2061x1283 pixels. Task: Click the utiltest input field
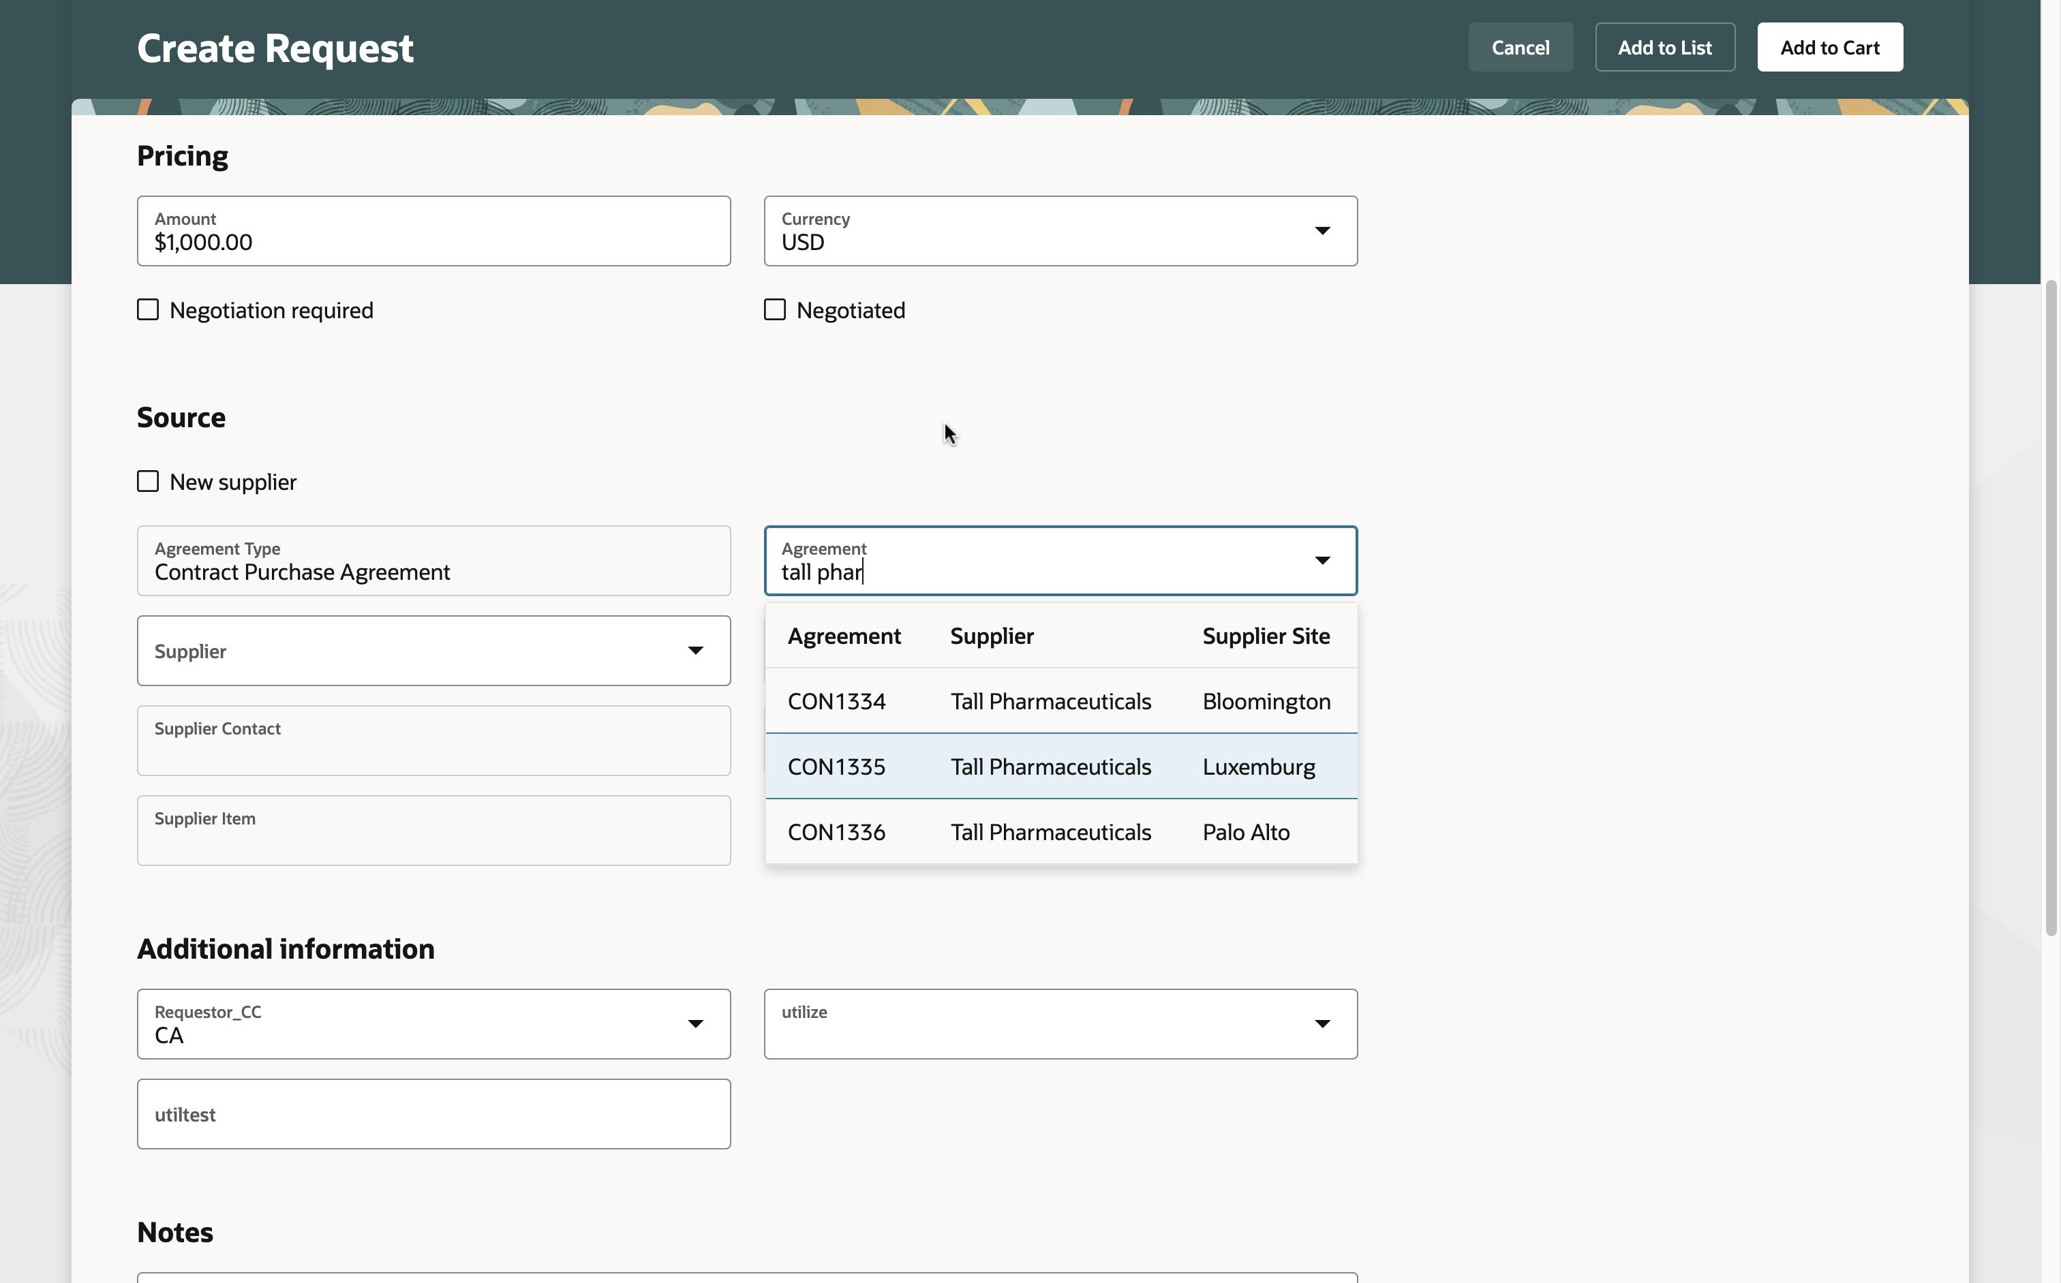point(433,1113)
